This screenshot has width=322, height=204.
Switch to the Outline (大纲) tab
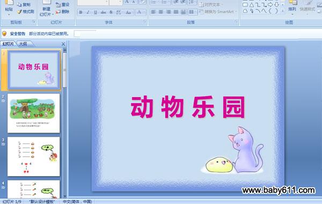[x=23, y=44]
